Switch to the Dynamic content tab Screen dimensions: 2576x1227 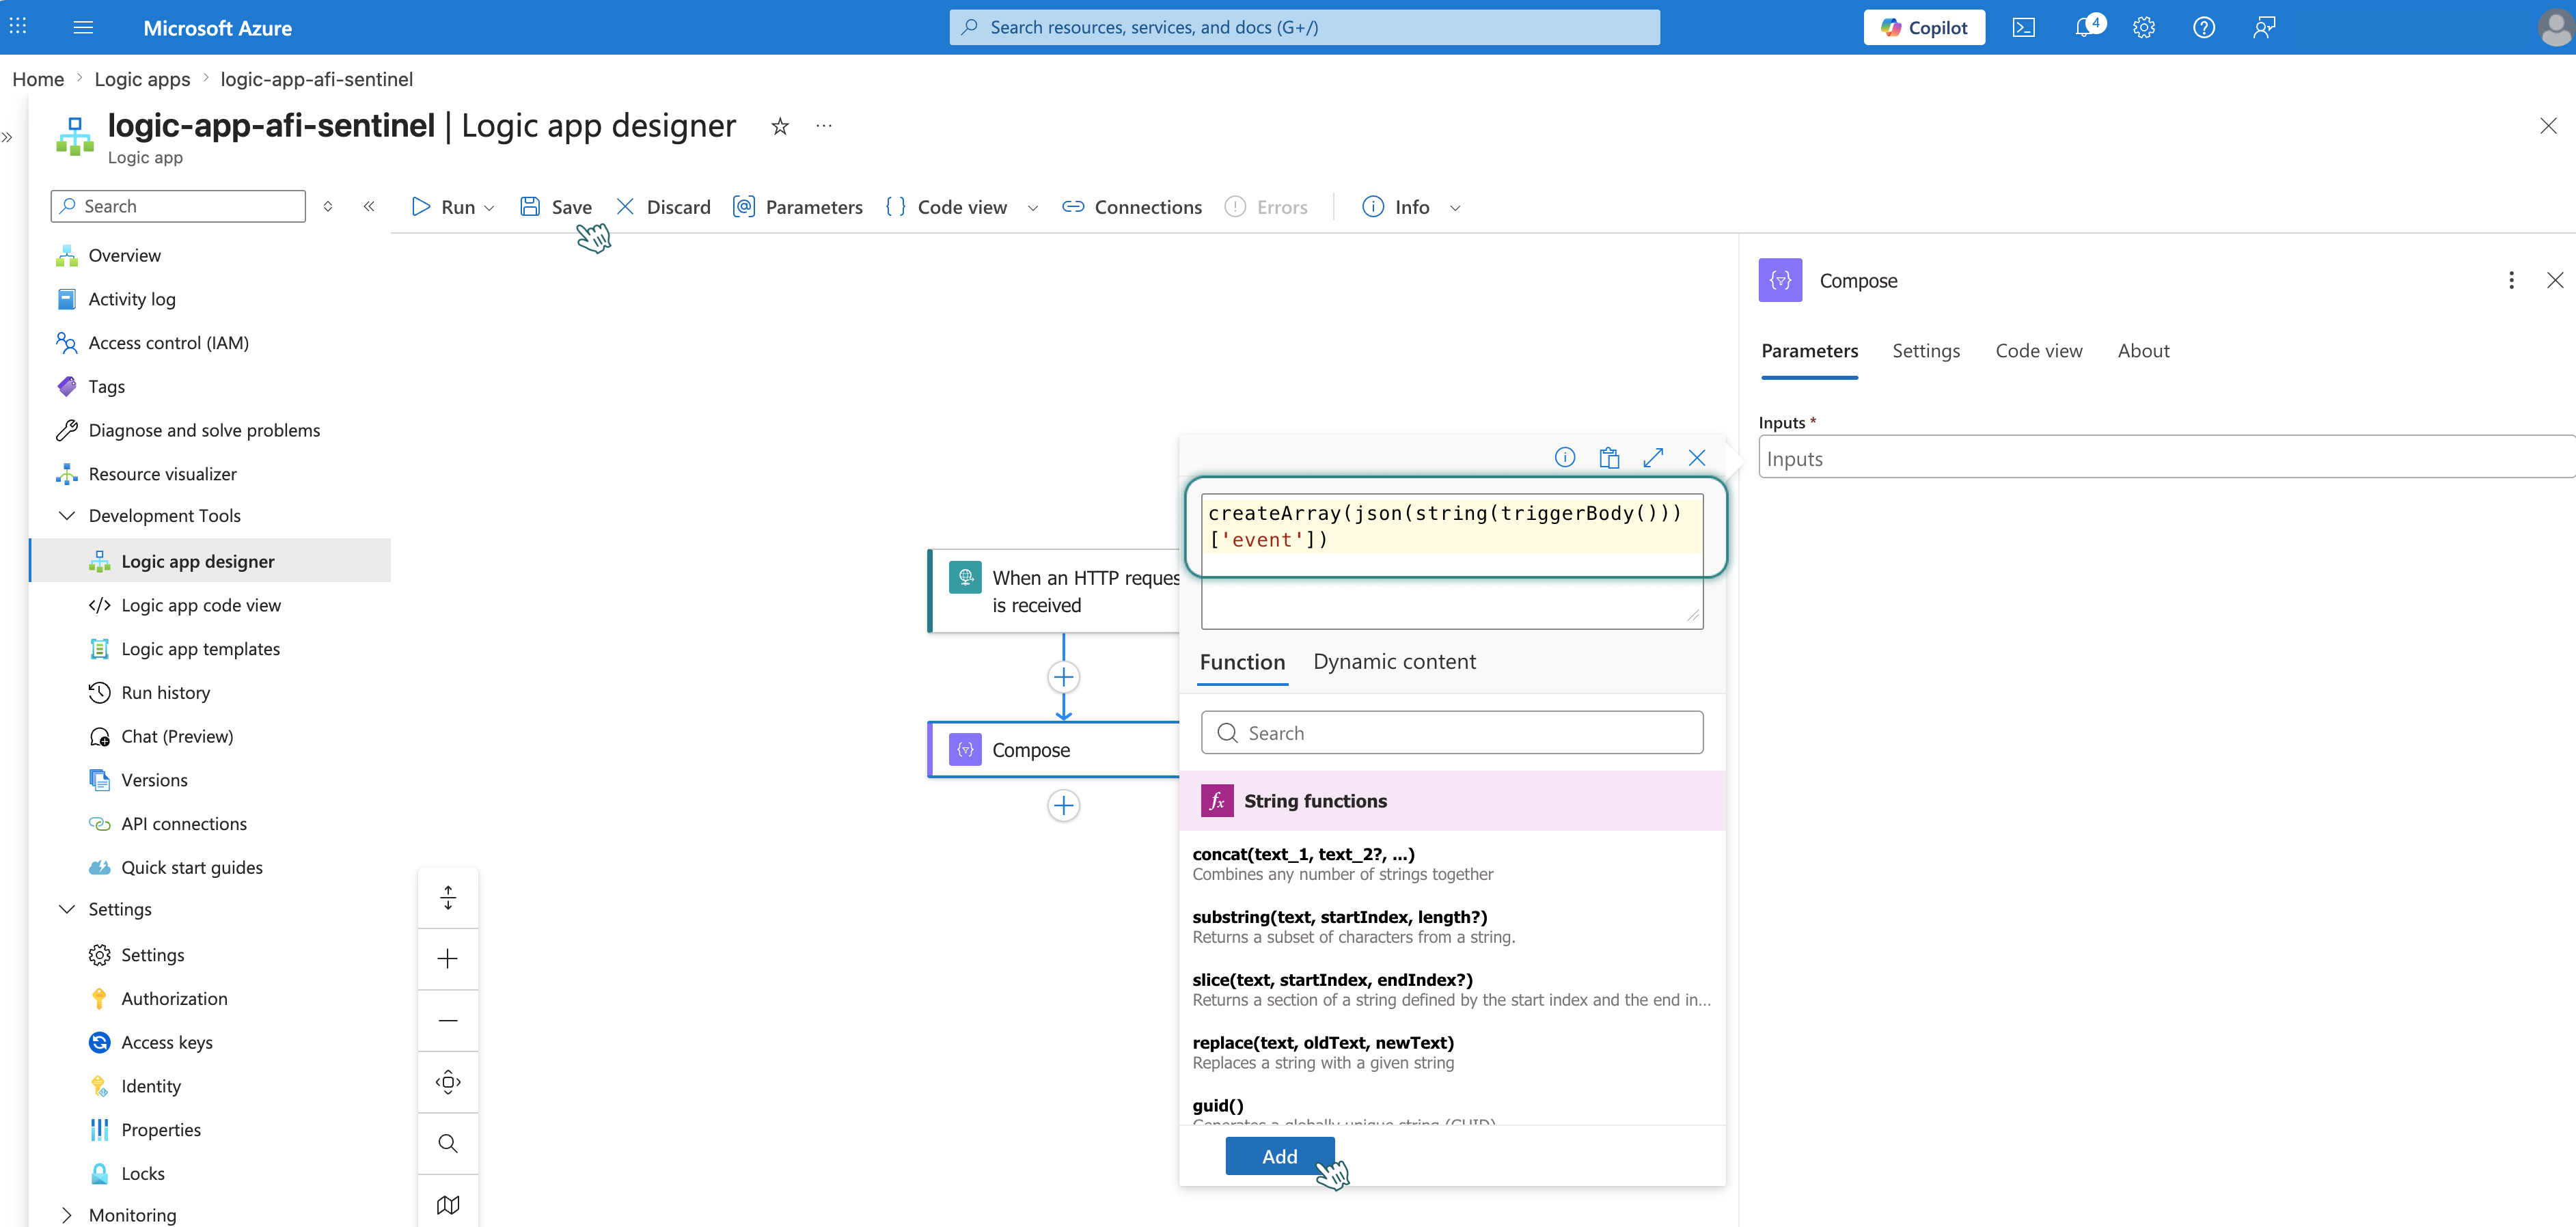point(1394,662)
